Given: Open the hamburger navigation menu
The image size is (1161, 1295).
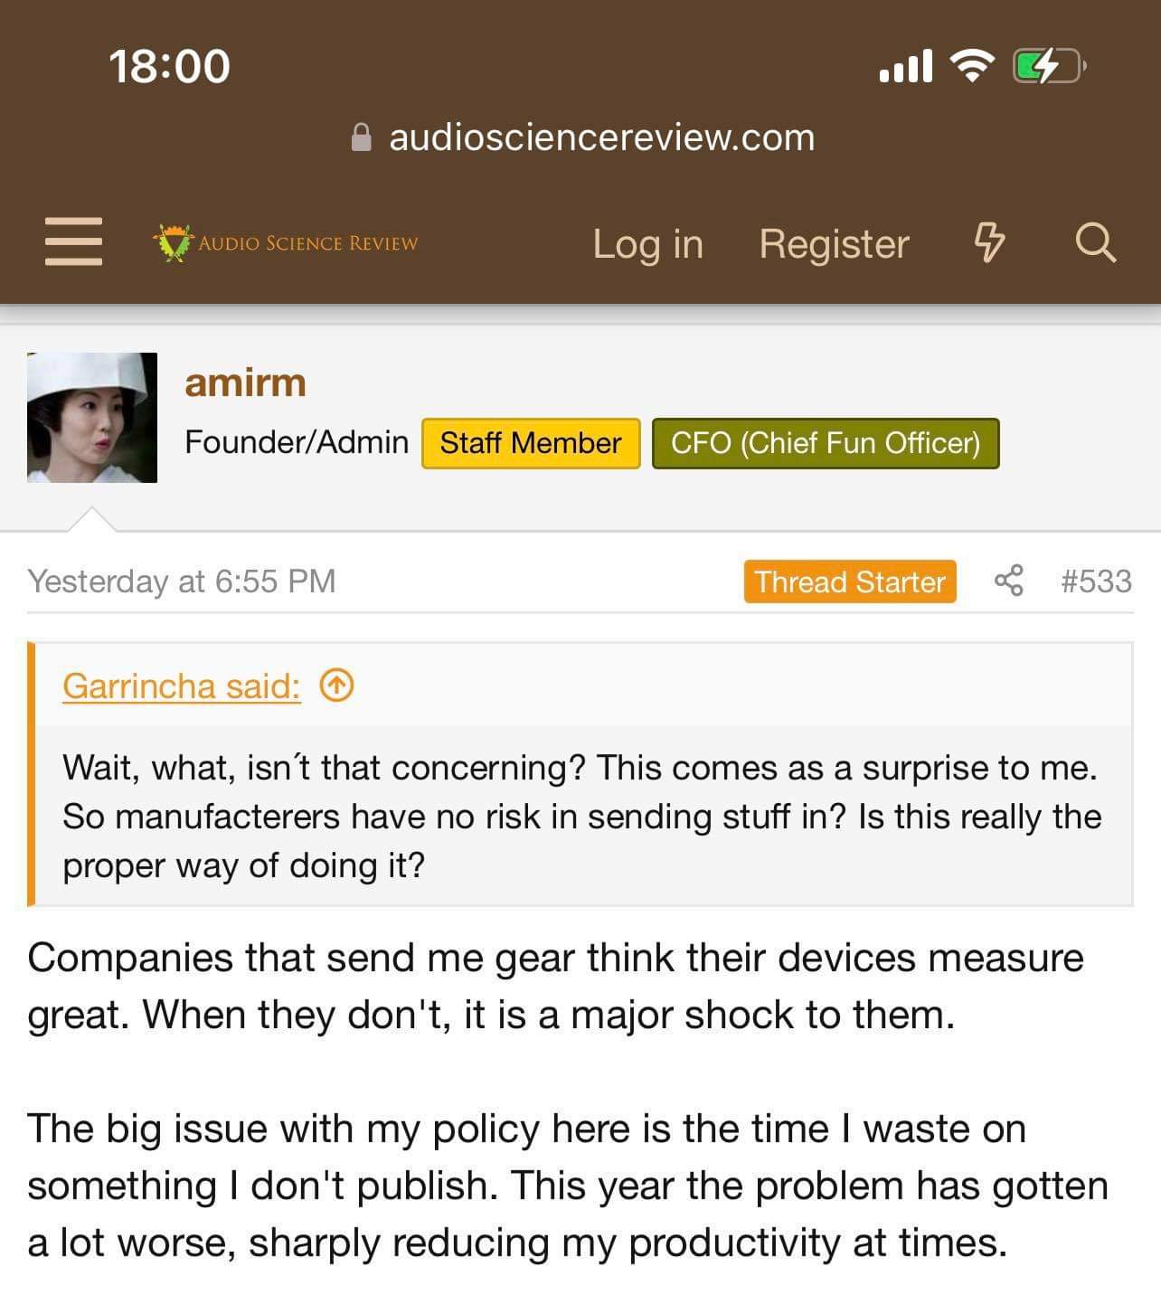Looking at the screenshot, I should pyautogui.click(x=73, y=241).
